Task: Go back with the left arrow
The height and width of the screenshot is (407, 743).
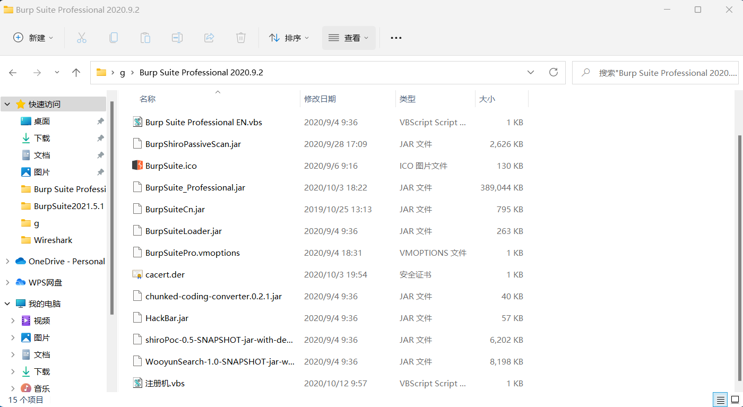Action: click(x=13, y=73)
